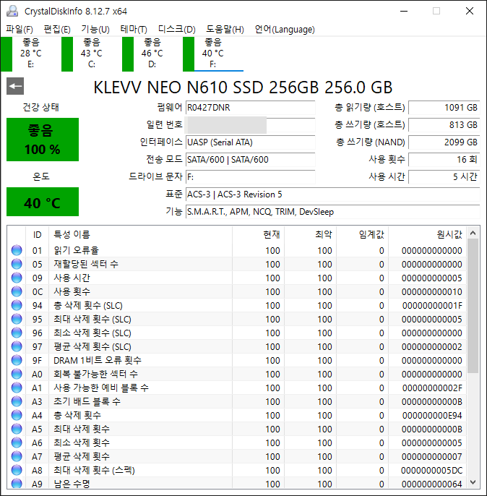Select disk F: tab at 40 °C

coord(213,54)
